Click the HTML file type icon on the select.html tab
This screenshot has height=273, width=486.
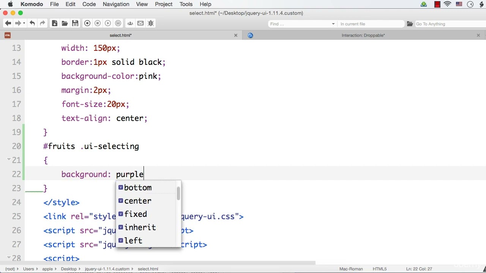pyautogui.click(x=8, y=35)
